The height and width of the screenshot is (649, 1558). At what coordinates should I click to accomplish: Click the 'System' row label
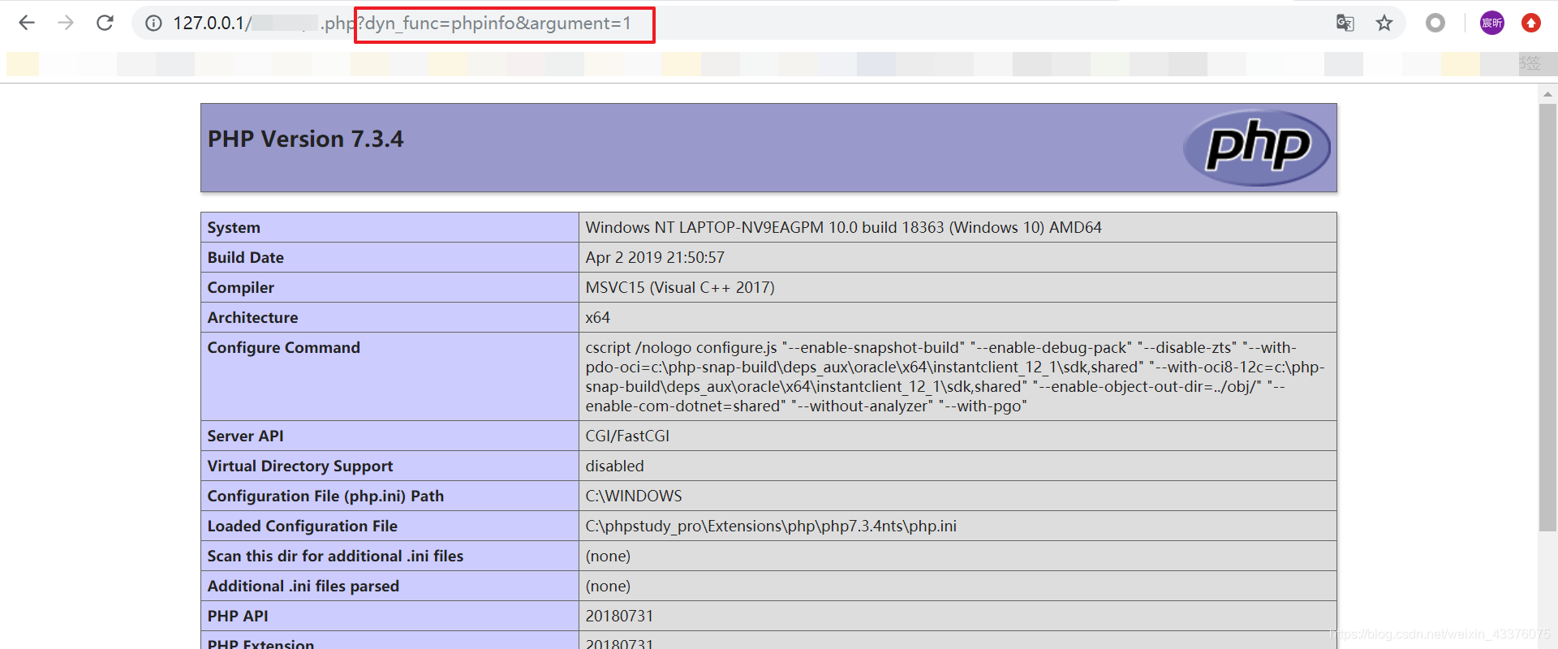(x=234, y=227)
